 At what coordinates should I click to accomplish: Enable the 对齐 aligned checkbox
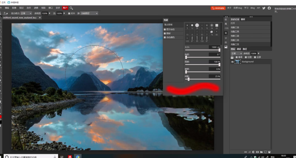[x=69, y=13]
